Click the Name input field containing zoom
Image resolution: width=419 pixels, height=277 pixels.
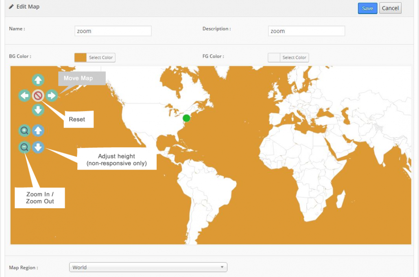coord(113,31)
